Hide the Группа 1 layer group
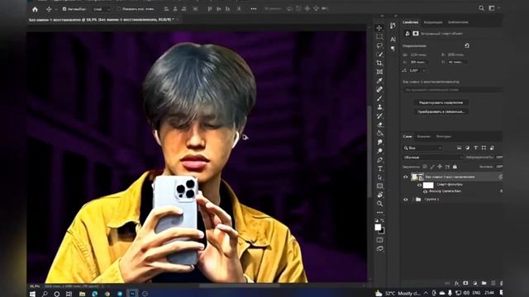Viewport: 529px width, 297px height. [406, 200]
